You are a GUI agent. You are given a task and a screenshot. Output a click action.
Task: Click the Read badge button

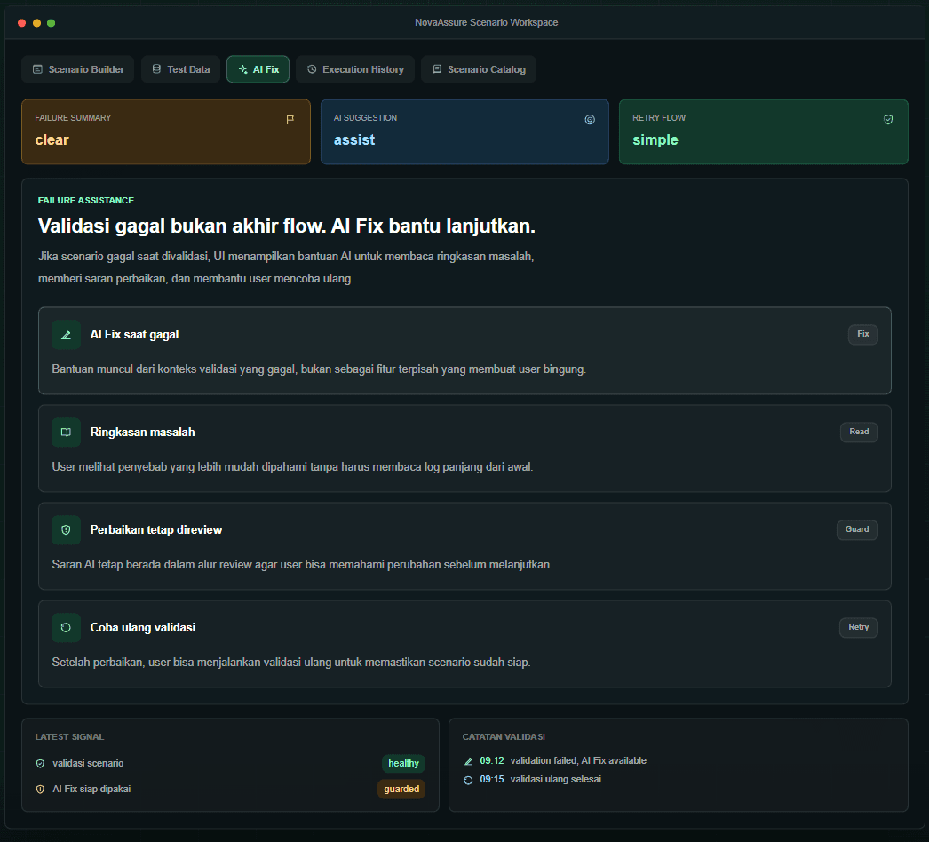[x=859, y=432]
